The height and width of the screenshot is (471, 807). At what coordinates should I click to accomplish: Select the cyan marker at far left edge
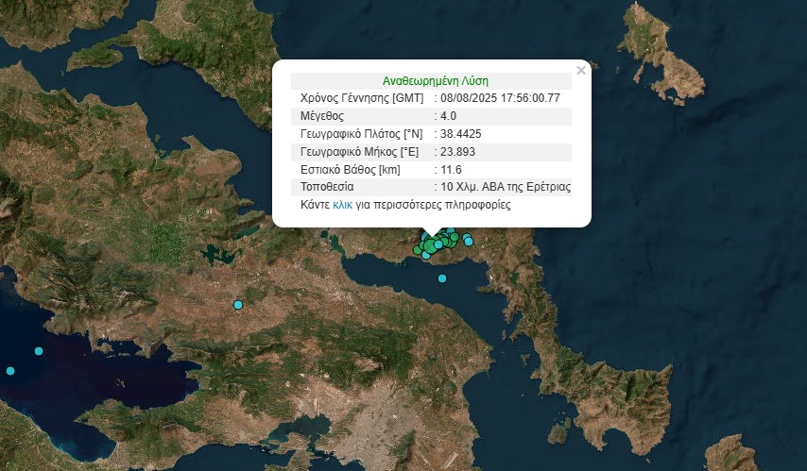coord(10,370)
